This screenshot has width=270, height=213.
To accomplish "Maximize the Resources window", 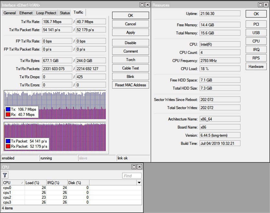I will pyautogui.click(x=261, y=5).
